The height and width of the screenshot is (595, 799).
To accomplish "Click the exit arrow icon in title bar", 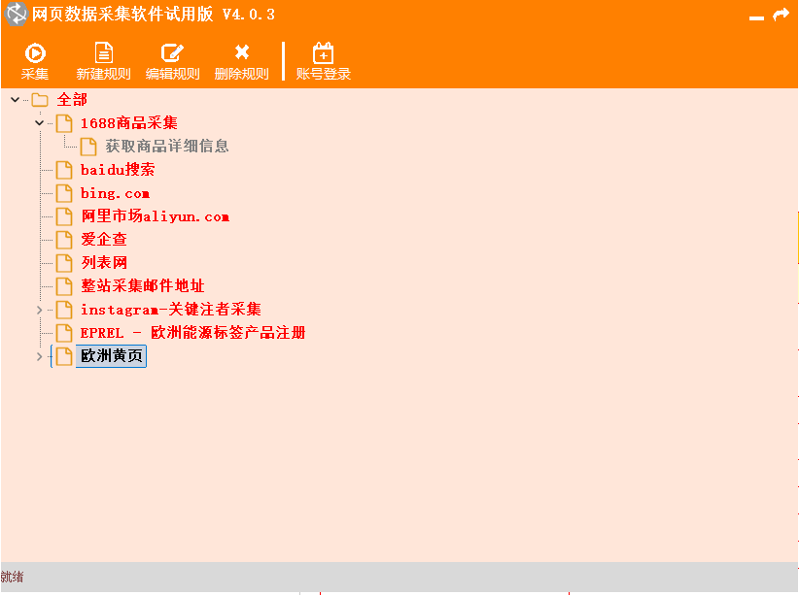I will click(x=782, y=15).
